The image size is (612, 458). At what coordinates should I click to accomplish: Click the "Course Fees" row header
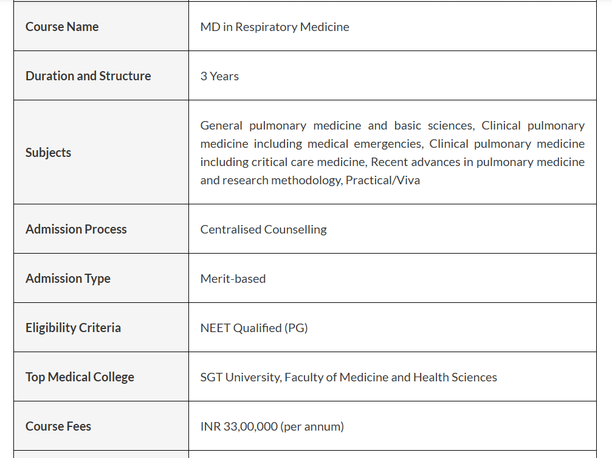pos(58,426)
